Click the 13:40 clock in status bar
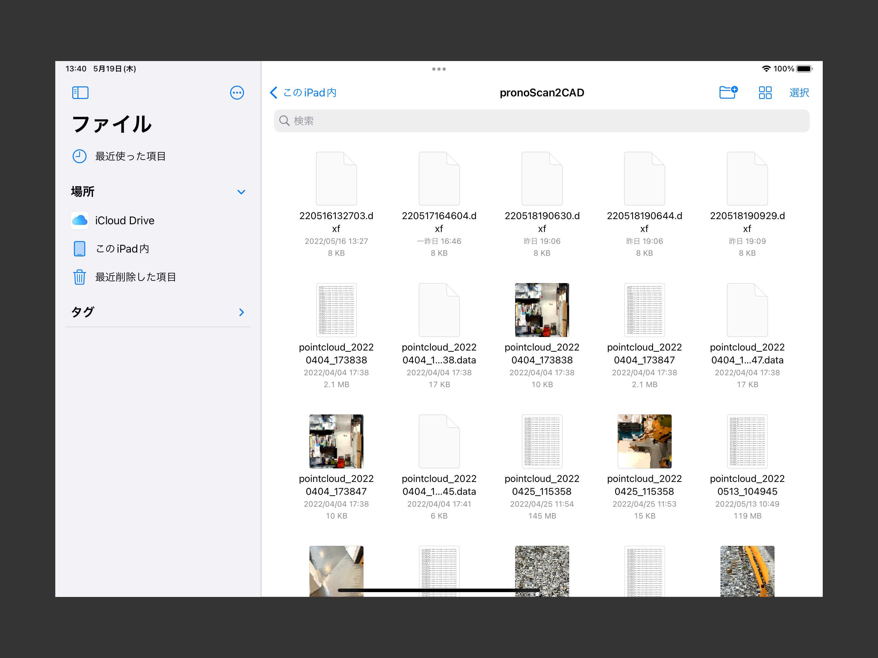The image size is (878, 658). pyautogui.click(x=76, y=69)
